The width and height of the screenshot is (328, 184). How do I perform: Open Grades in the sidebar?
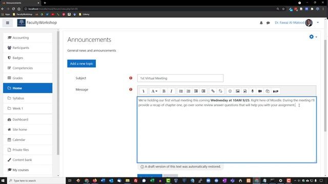[28, 78]
